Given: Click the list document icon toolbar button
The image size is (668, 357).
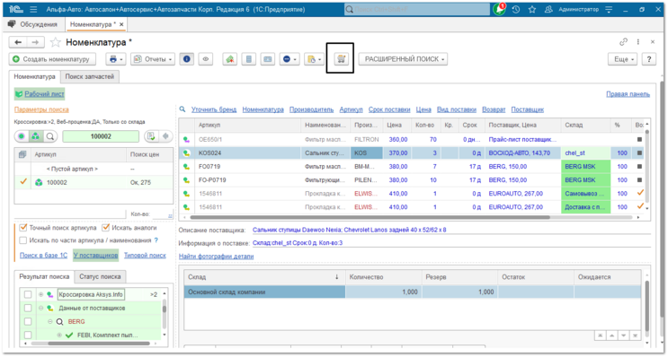Looking at the screenshot, I should [249, 59].
